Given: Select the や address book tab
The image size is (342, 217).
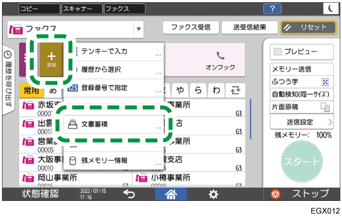Looking at the screenshot, I should tap(180, 90).
